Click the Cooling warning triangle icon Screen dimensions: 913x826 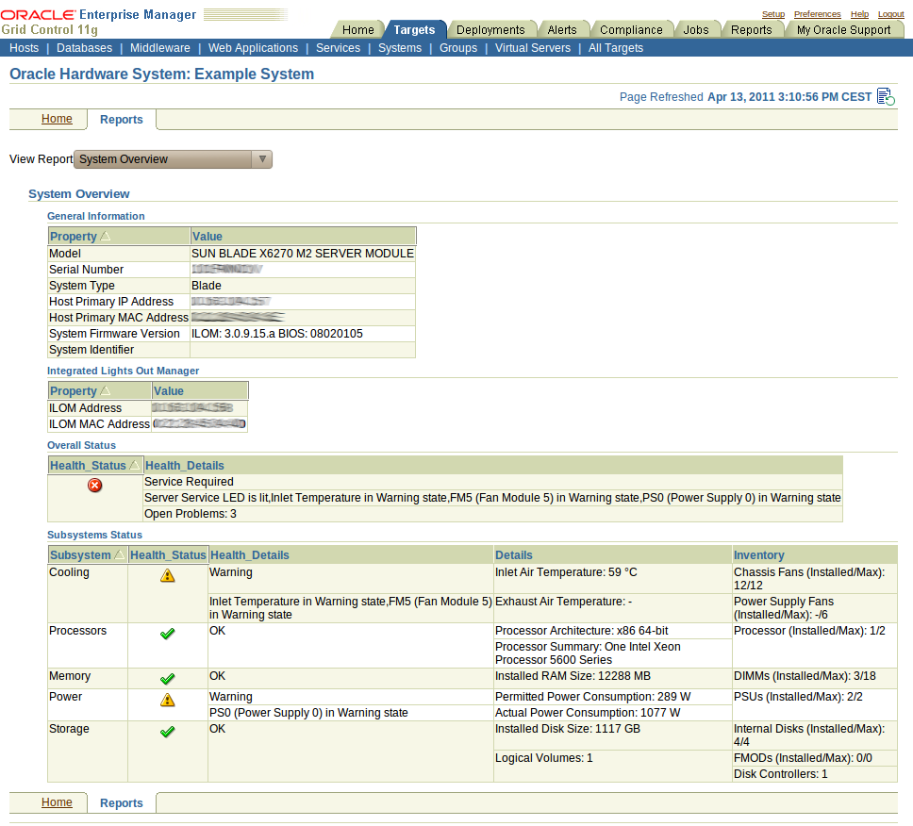168,576
